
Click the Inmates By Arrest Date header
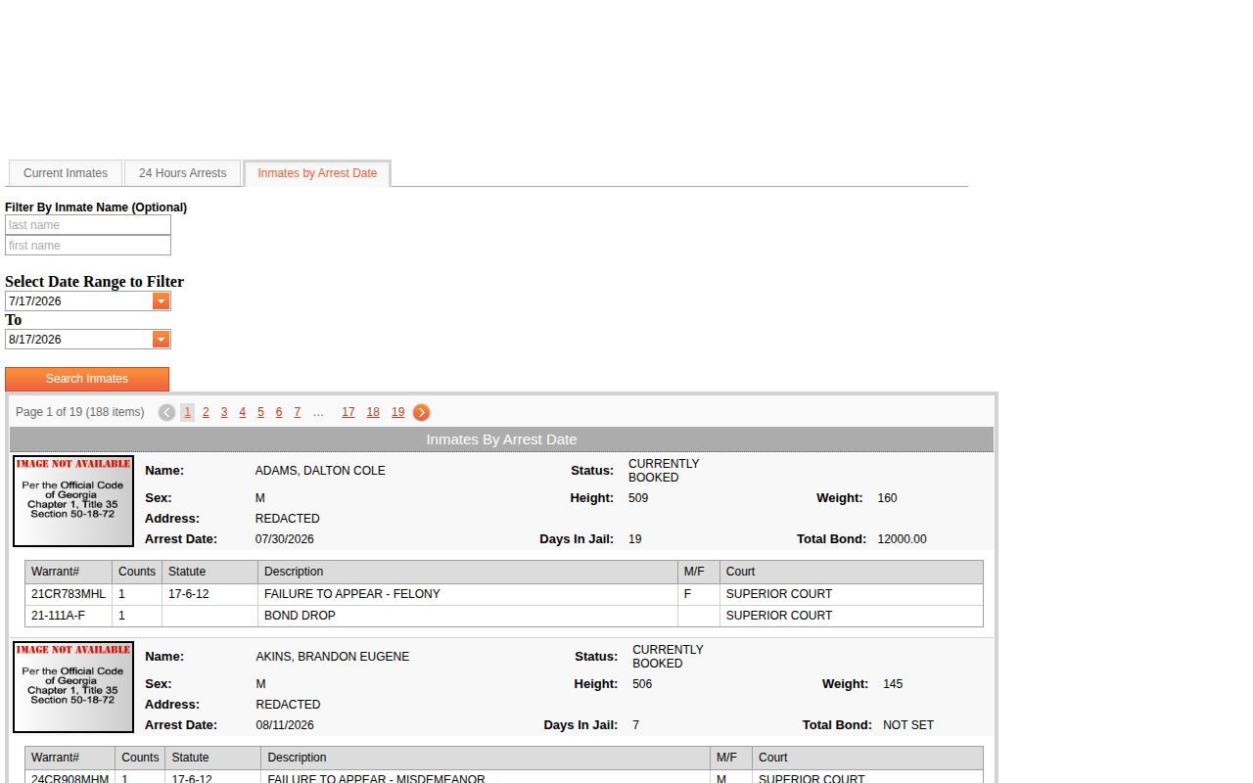tap(501, 439)
